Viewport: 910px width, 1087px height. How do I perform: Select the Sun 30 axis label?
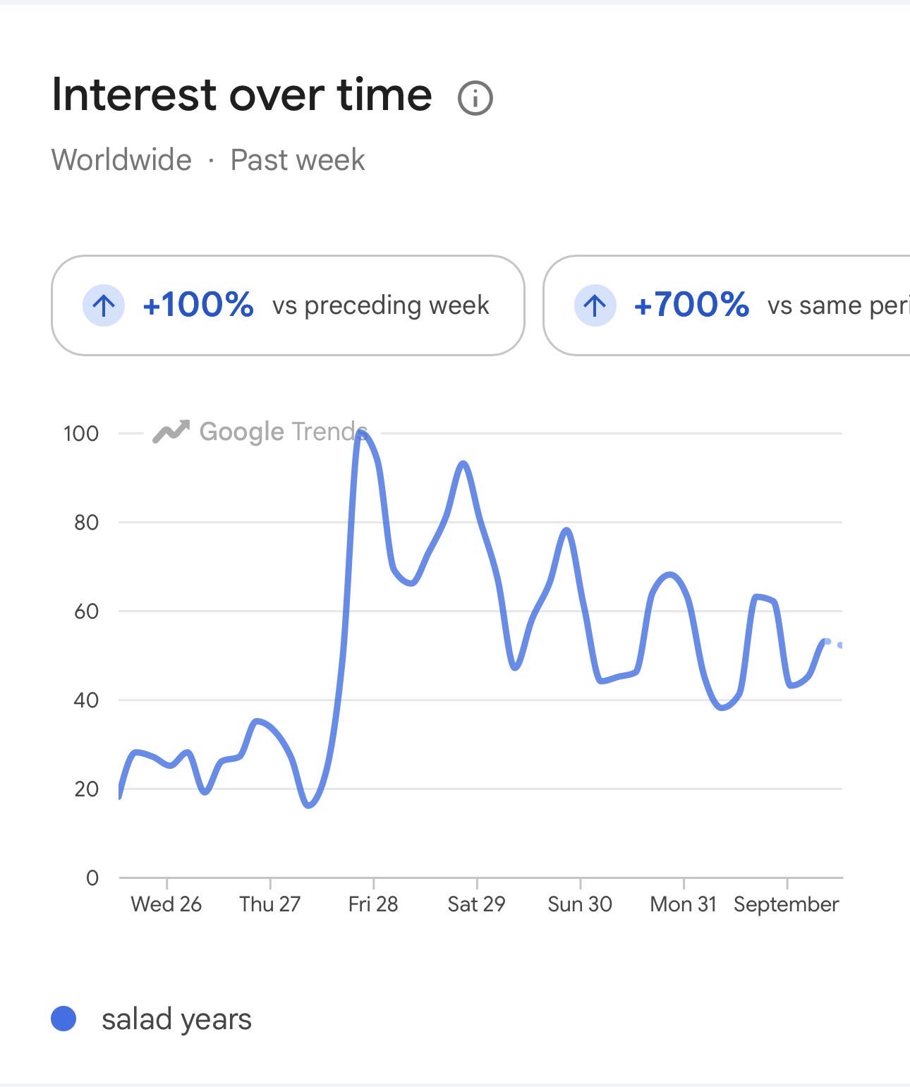coord(580,904)
